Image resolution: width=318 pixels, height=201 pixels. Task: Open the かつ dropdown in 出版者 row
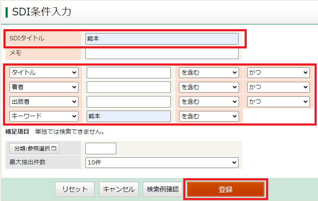278,102
